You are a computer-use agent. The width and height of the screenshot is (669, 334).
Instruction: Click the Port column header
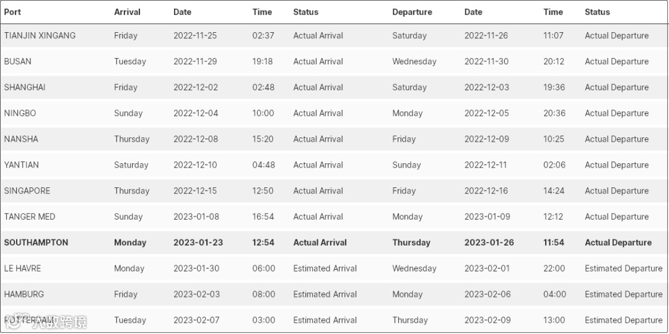[13, 12]
